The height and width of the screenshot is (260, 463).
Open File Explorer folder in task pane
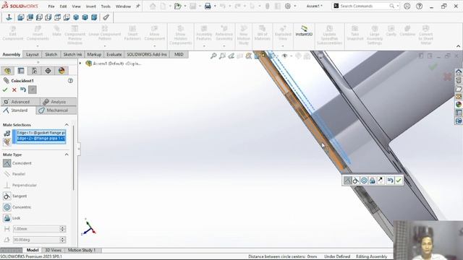click(458, 88)
